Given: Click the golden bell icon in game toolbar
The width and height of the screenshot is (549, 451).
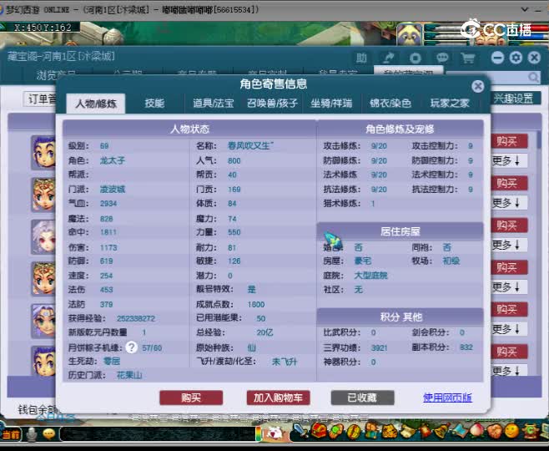Looking at the screenshot, I should click(x=443, y=431).
